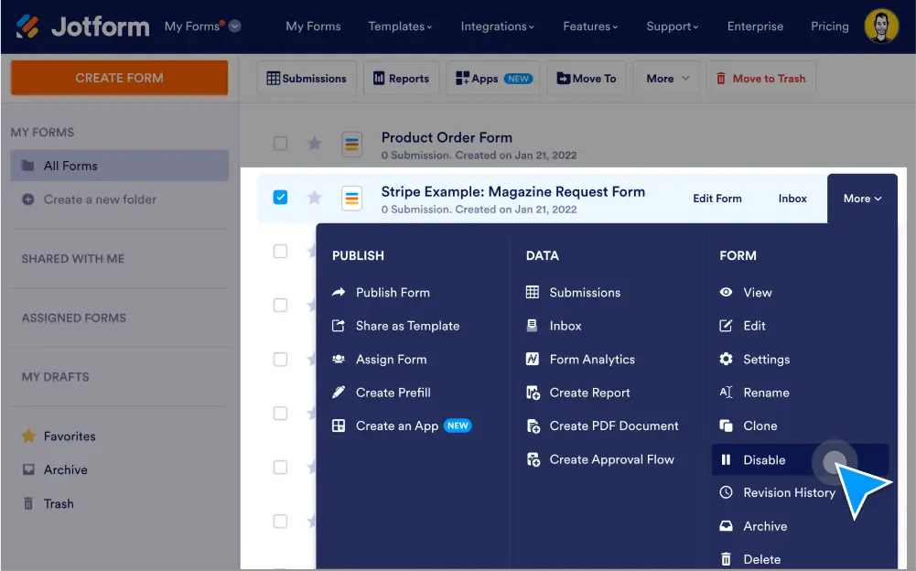Click the Form Analytics icon

[x=533, y=360]
